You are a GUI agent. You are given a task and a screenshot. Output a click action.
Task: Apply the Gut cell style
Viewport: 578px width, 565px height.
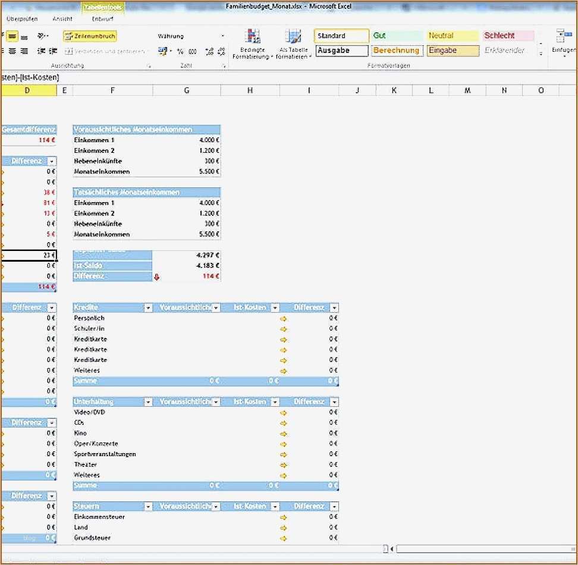(397, 36)
